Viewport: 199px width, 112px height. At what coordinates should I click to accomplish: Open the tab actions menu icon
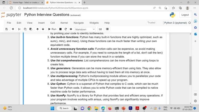pos(4,2)
